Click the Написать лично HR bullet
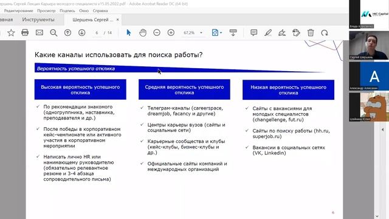This screenshot has height=219, width=389. coord(78,168)
